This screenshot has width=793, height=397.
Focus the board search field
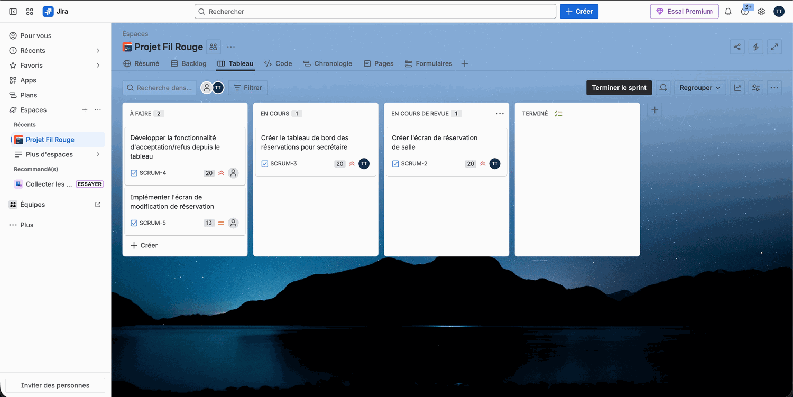click(159, 88)
